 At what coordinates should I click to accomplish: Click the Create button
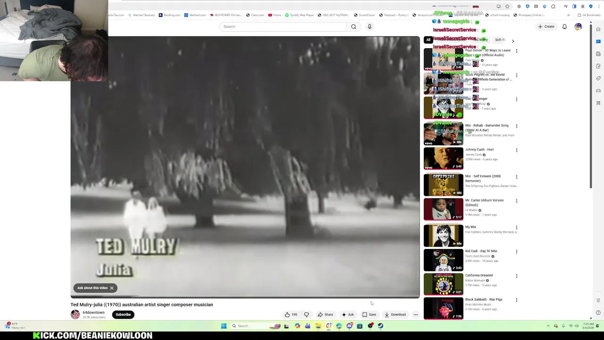coord(546,26)
